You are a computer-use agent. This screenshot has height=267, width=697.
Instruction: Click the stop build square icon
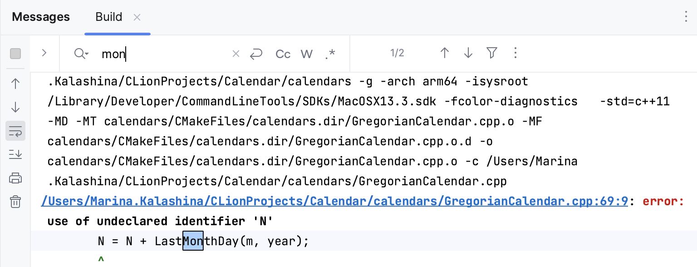coord(15,54)
